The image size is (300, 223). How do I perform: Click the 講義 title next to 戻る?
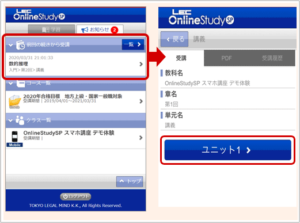[199, 39]
